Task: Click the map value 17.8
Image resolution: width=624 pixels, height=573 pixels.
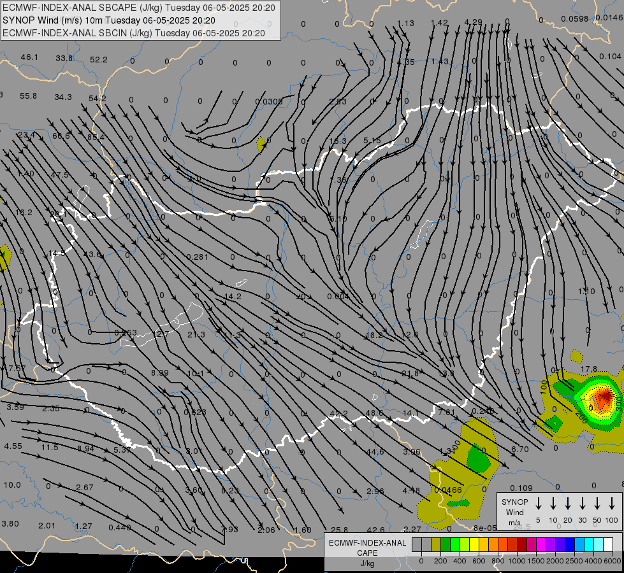Action: pos(588,369)
